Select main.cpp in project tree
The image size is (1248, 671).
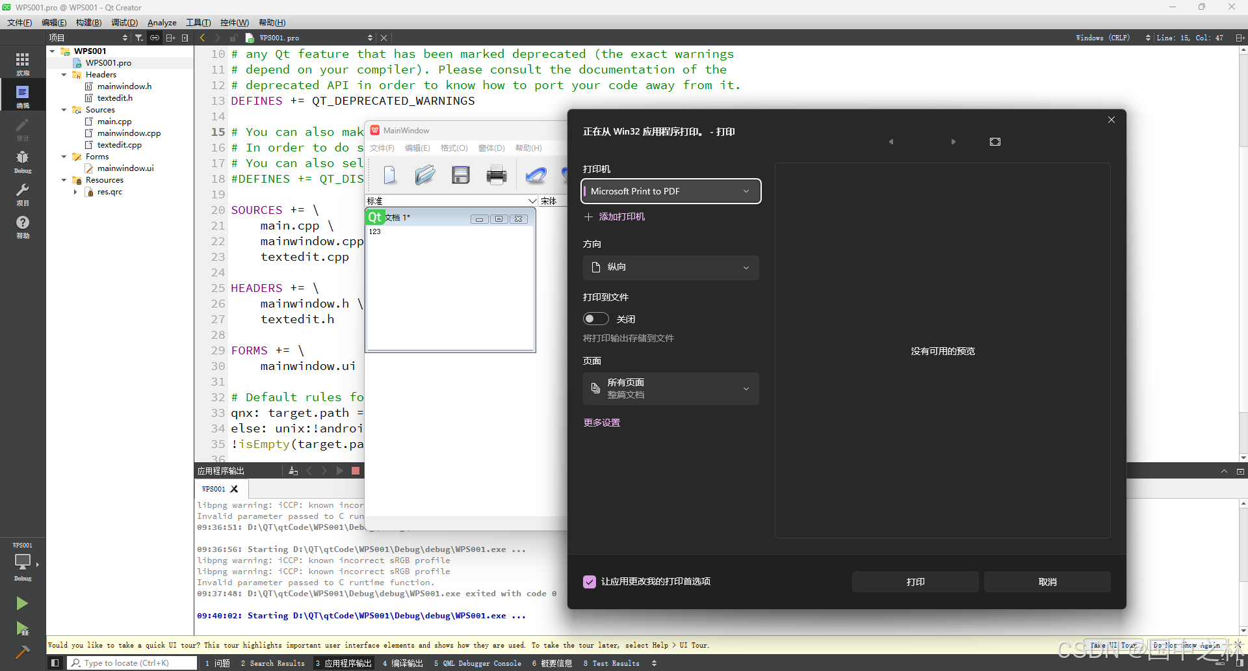coord(114,122)
